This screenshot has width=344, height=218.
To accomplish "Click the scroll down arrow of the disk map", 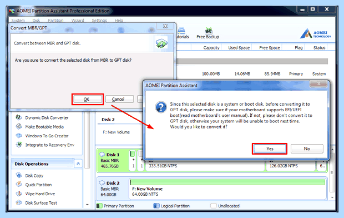I will point(332,197).
